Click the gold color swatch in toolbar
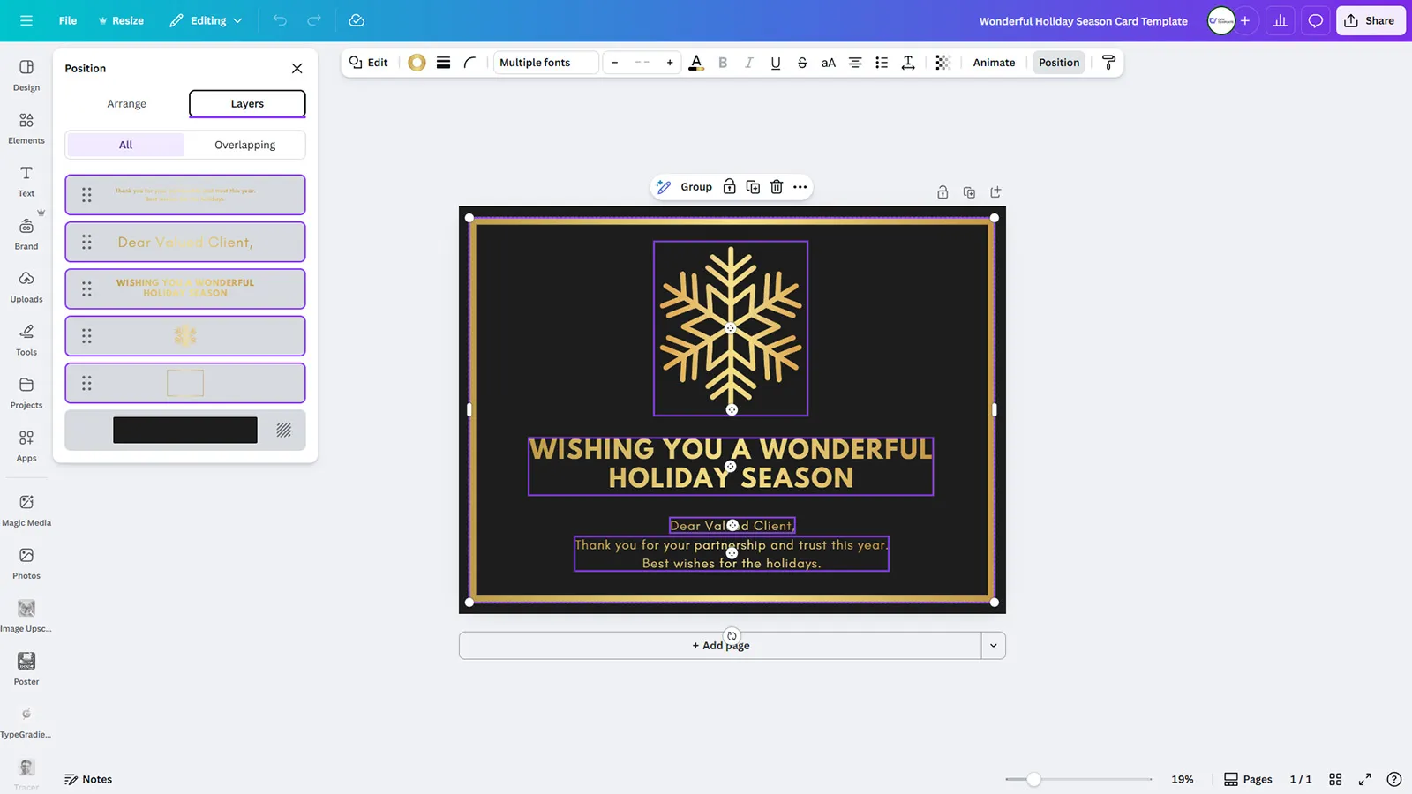 [417, 62]
